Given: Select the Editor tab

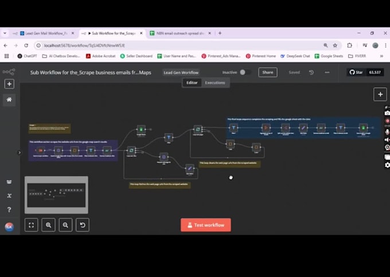Looking at the screenshot, I should [192, 83].
